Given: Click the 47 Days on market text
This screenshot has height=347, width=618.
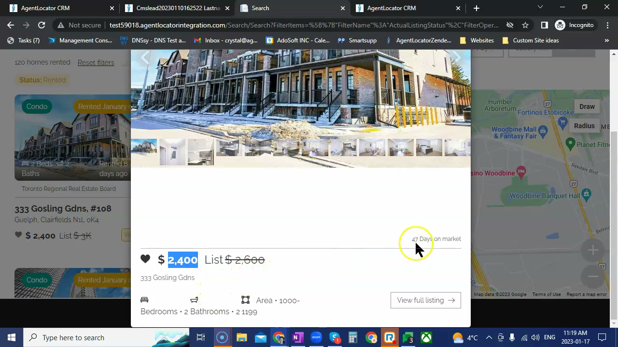Looking at the screenshot, I should 436,239.
